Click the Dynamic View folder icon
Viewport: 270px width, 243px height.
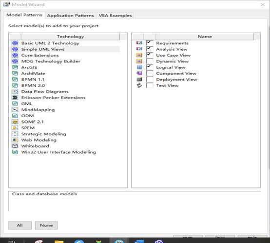(139, 61)
